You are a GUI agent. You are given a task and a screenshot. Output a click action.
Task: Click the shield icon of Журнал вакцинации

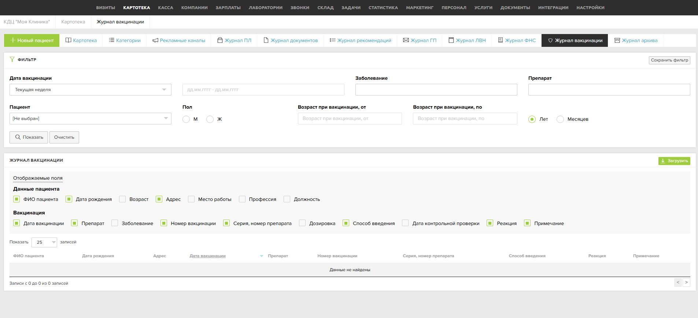coord(550,41)
